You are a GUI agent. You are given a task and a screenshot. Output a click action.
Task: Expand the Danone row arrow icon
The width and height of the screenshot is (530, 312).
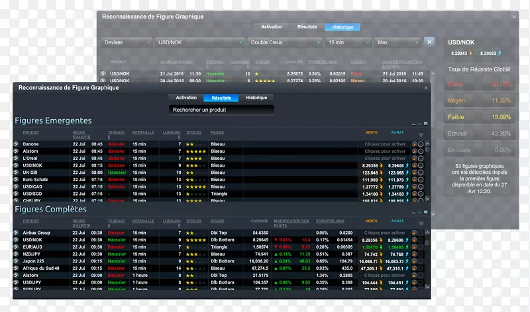pyautogui.click(x=16, y=143)
